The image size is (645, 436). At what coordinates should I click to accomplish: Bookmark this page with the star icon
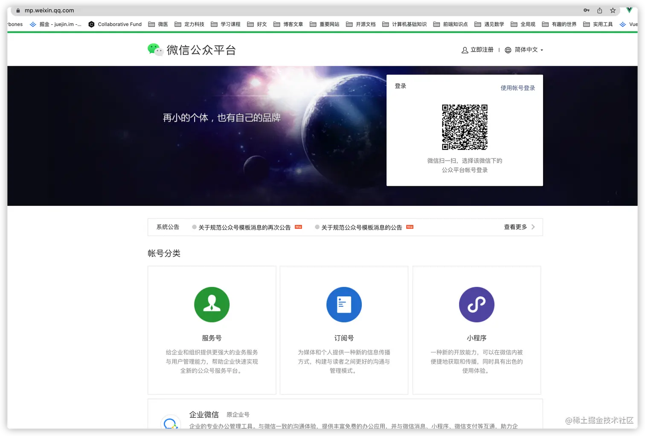613,10
